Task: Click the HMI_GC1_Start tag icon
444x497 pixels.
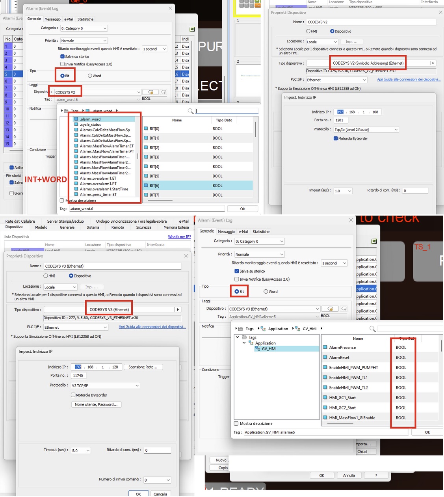Action: [325, 397]
